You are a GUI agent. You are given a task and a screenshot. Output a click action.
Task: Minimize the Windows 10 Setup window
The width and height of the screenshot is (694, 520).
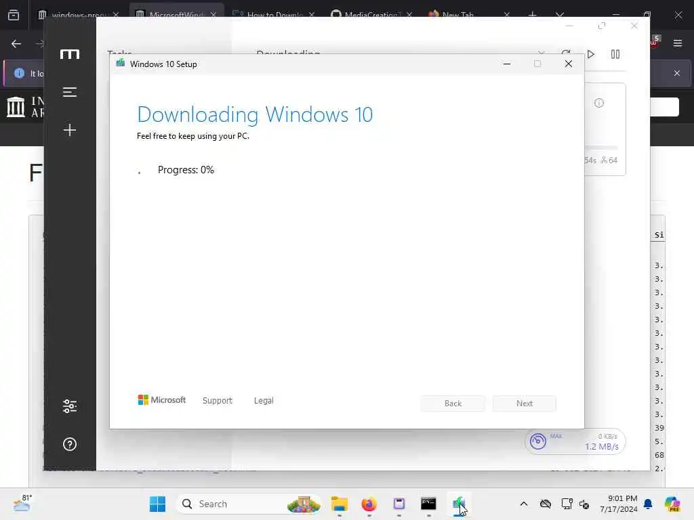coord(507,64)
